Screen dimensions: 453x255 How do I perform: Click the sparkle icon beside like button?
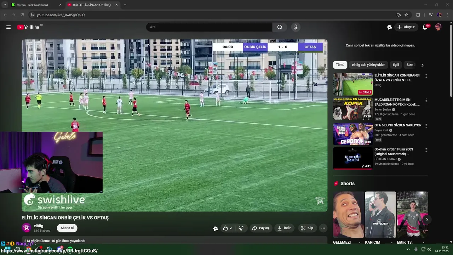[x=216, y=228]
